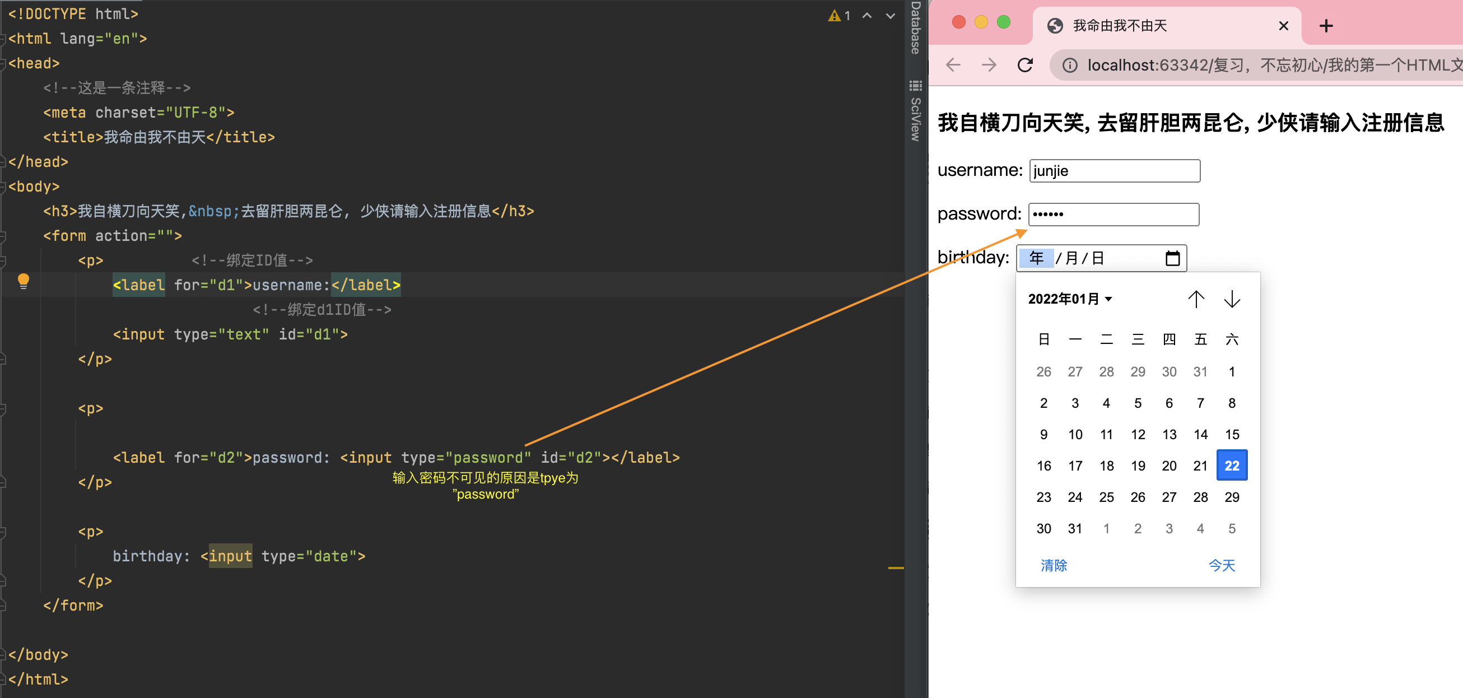Open the calendar picker icon in birthday field
1463x698 pixels.
(x=1172, y=258)
